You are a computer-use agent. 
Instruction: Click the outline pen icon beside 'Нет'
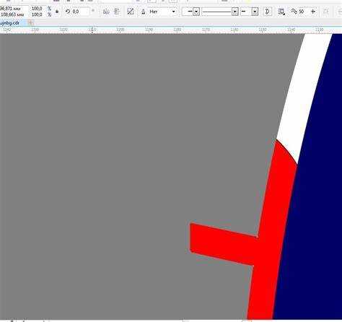[x=144, y=12]
